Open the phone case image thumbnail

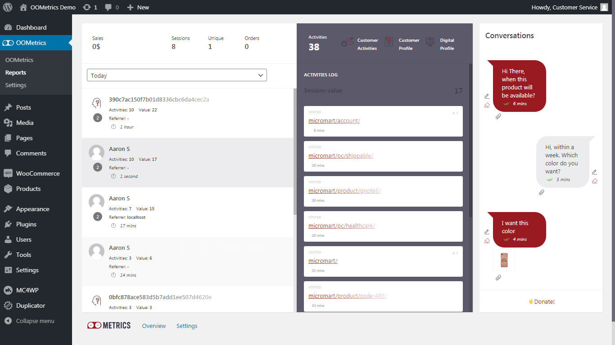coord(504,260)
